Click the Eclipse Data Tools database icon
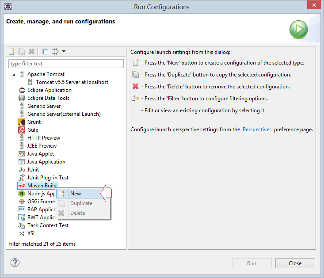 click(x=22, y=98)
